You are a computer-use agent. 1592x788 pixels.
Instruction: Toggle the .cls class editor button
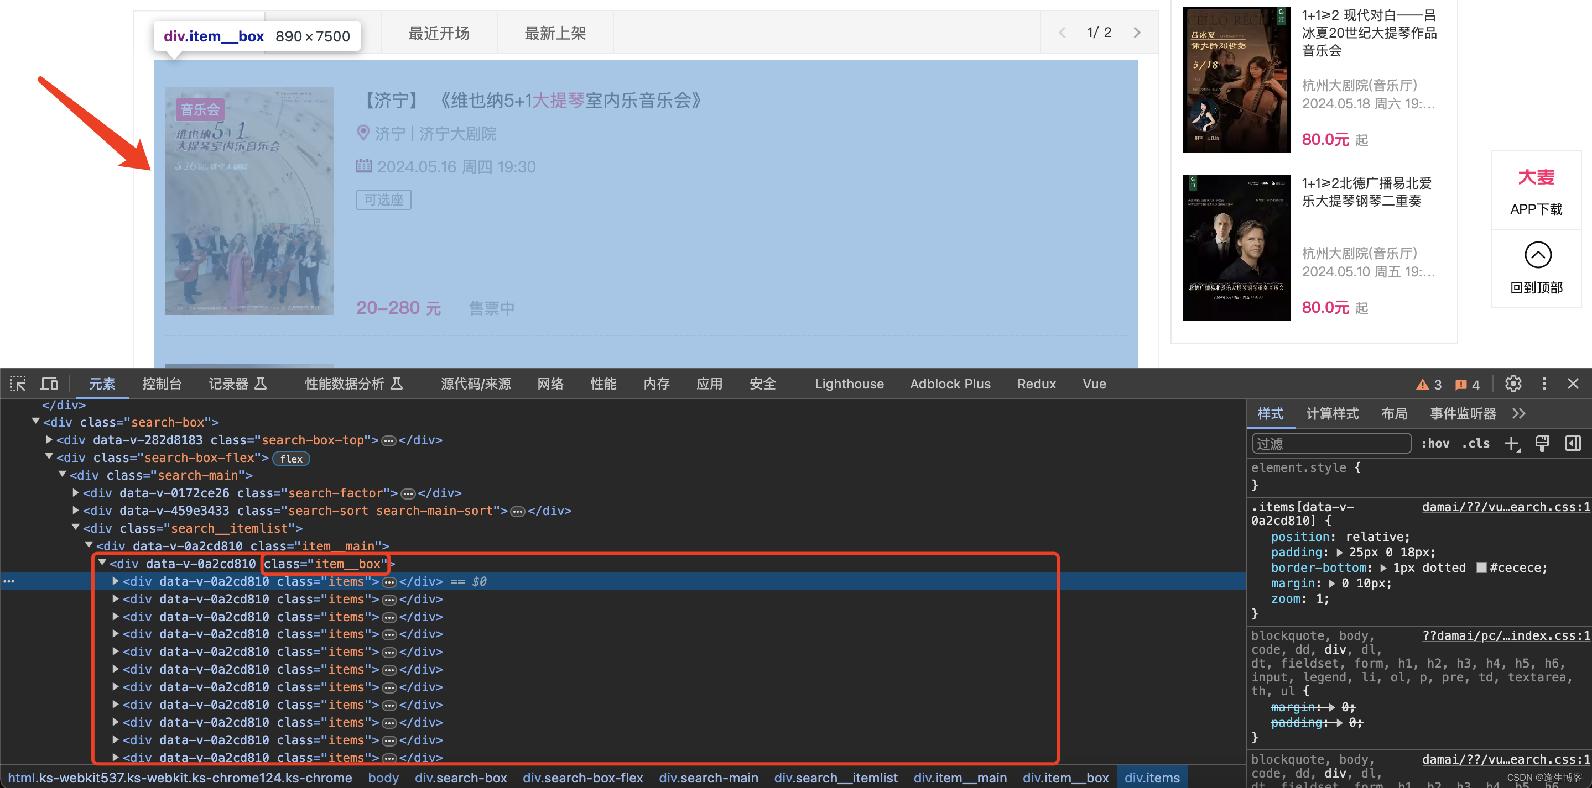[x=1475, y=443]
